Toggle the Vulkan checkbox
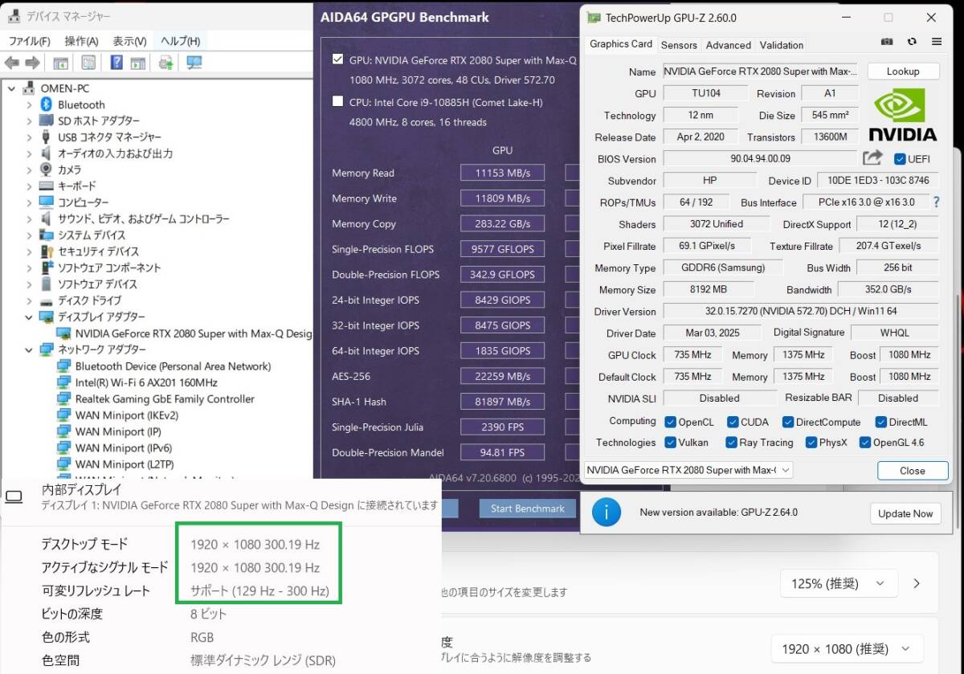Screen dimensions: 964x674 [x=671, y=443]
